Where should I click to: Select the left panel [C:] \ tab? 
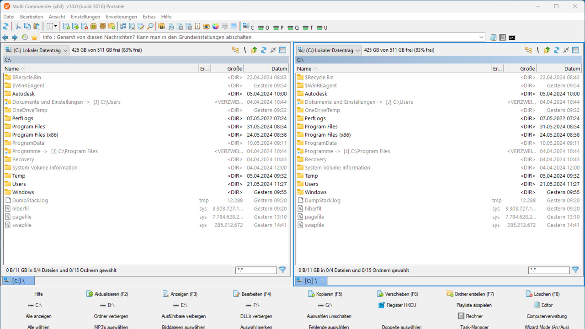click(18, 281)
